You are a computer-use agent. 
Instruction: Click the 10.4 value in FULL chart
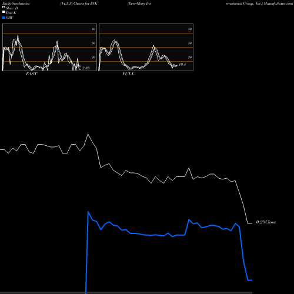pos(182,65)
